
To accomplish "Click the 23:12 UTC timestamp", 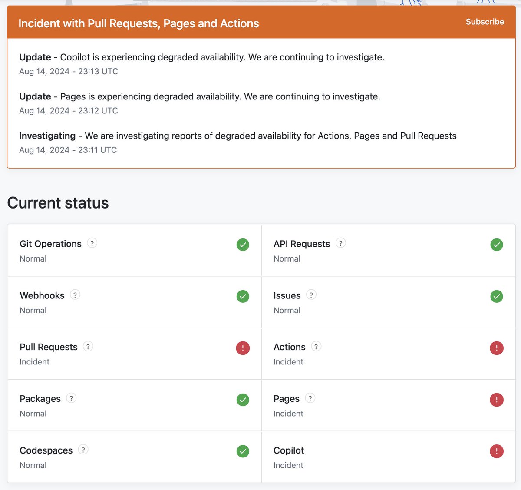I will pyautogui.click(x=69, y=111).
